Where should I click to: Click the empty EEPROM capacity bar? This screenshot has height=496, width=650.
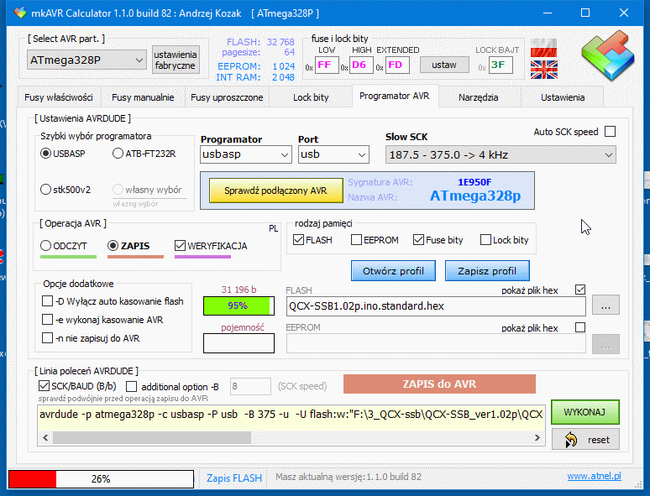coord(239,343)
